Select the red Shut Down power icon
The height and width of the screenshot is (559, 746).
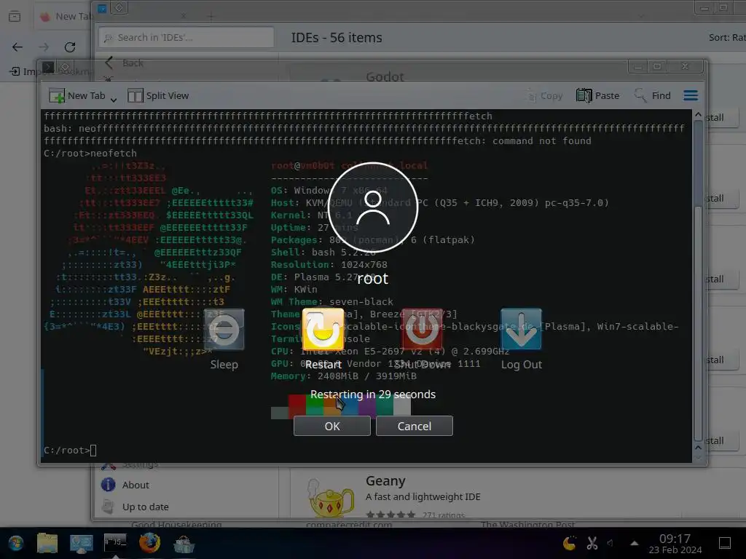point(422,330)
